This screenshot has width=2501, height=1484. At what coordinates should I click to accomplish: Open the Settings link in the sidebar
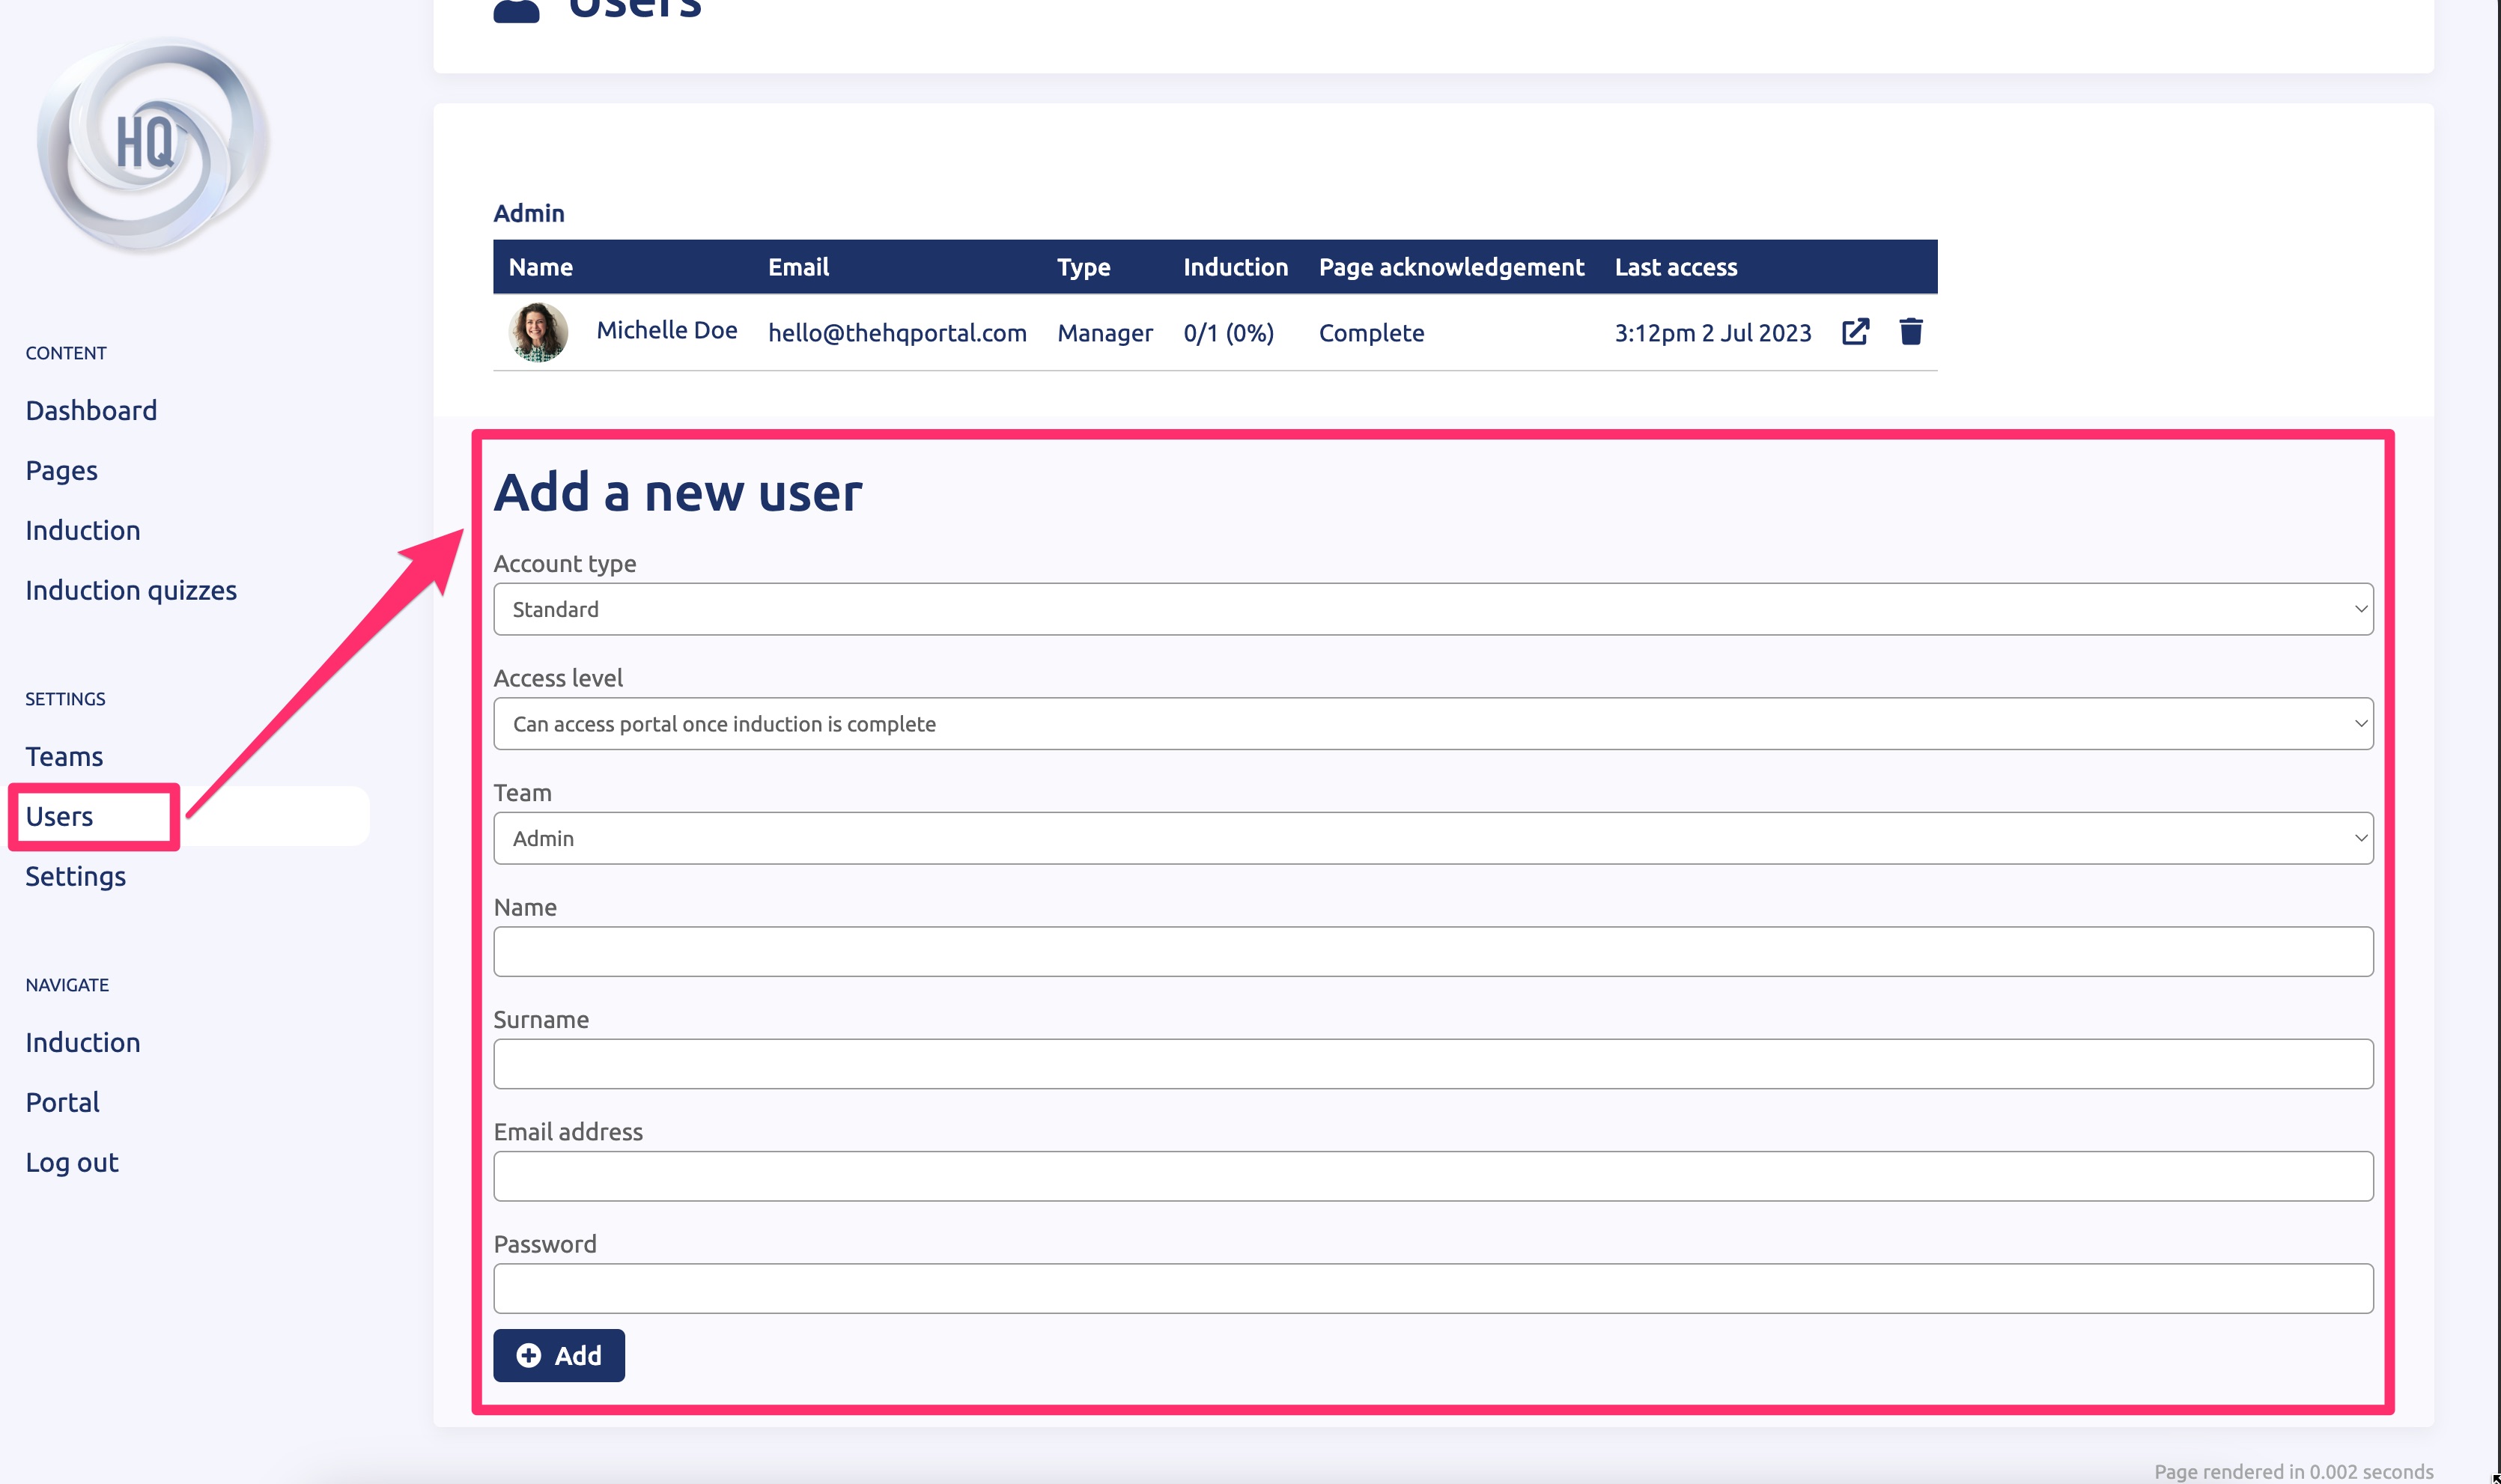coord(75,877)
